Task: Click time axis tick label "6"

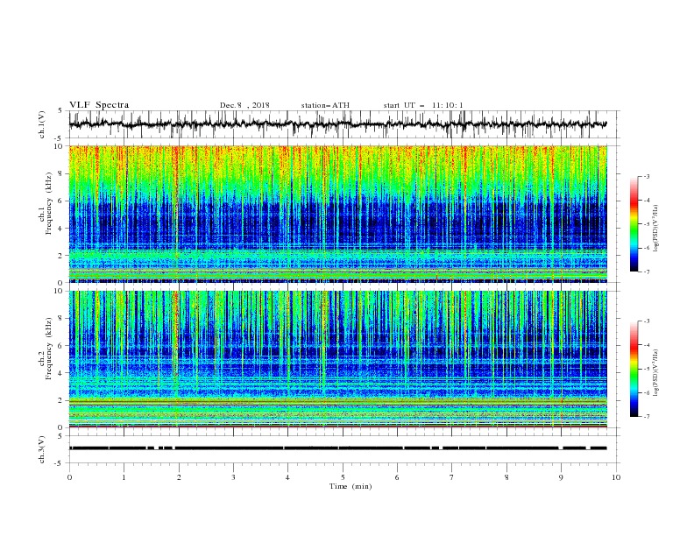Action: 397,478
